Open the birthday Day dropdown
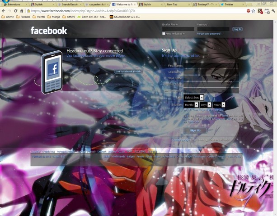 click(206, 105)
